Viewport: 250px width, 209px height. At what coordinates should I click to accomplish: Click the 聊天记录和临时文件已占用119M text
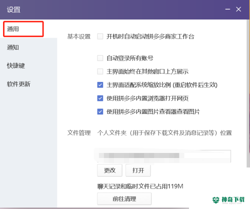coord(140,186)
